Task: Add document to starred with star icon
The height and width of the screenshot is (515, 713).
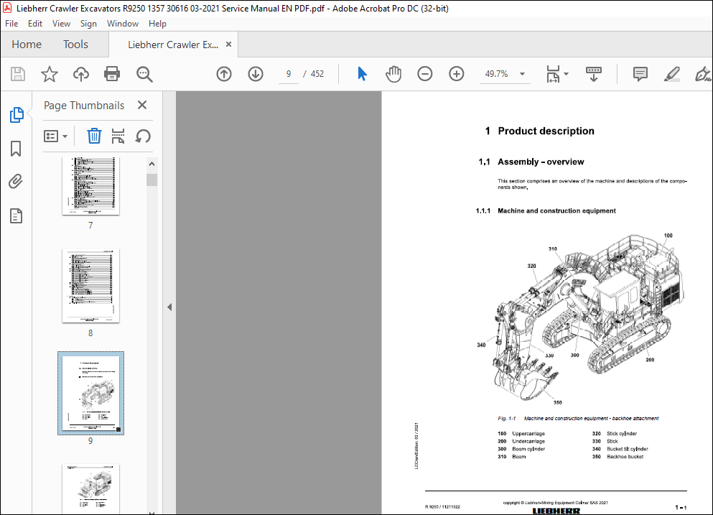Action: tap(49, 74)
